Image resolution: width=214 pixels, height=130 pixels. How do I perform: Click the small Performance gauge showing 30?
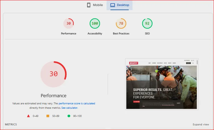69,23
